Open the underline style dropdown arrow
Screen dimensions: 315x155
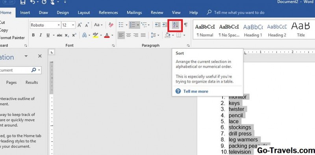click(54, 35)
